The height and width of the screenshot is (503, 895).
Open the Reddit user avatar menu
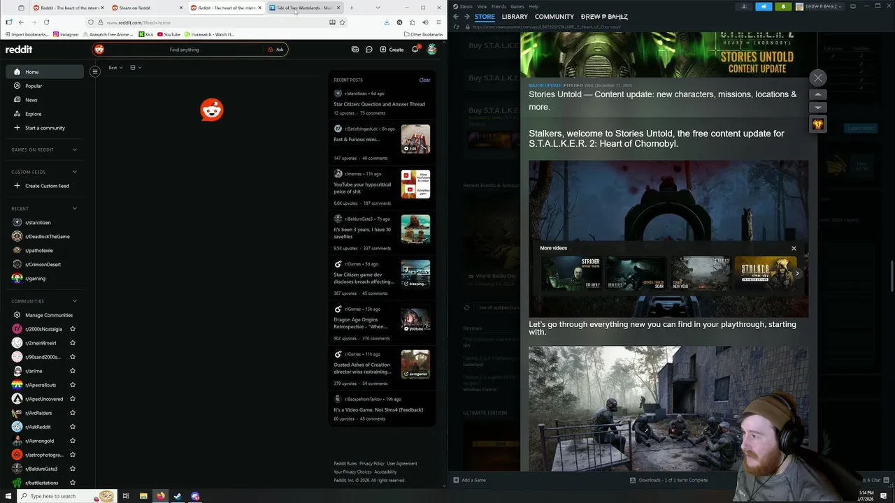(431, 50)
